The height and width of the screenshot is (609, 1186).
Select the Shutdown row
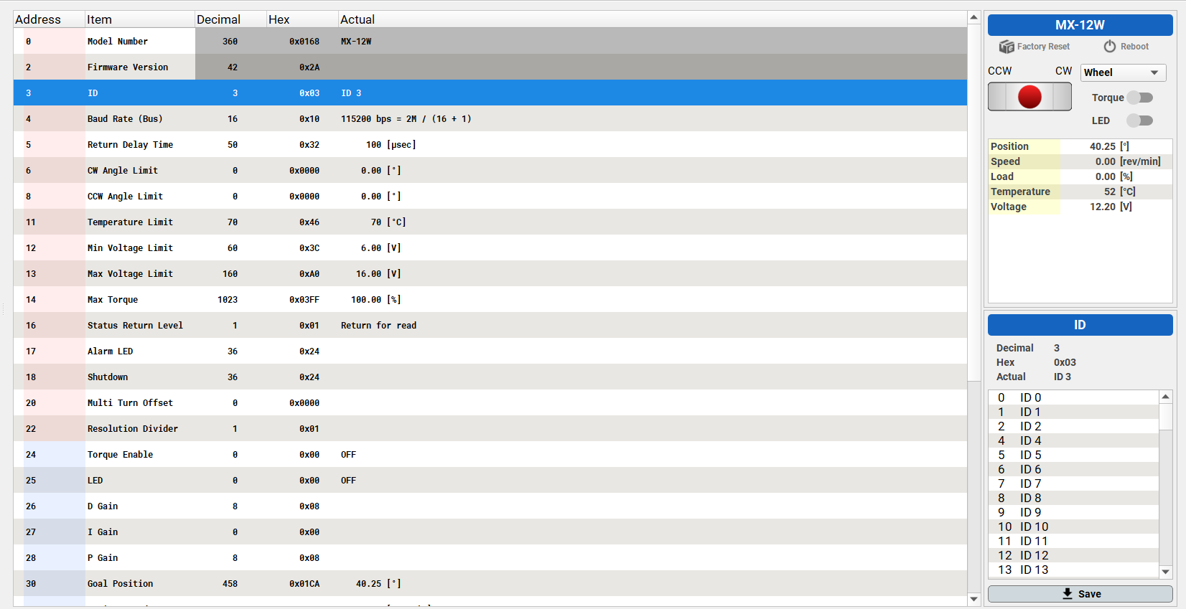pos(490,377)
